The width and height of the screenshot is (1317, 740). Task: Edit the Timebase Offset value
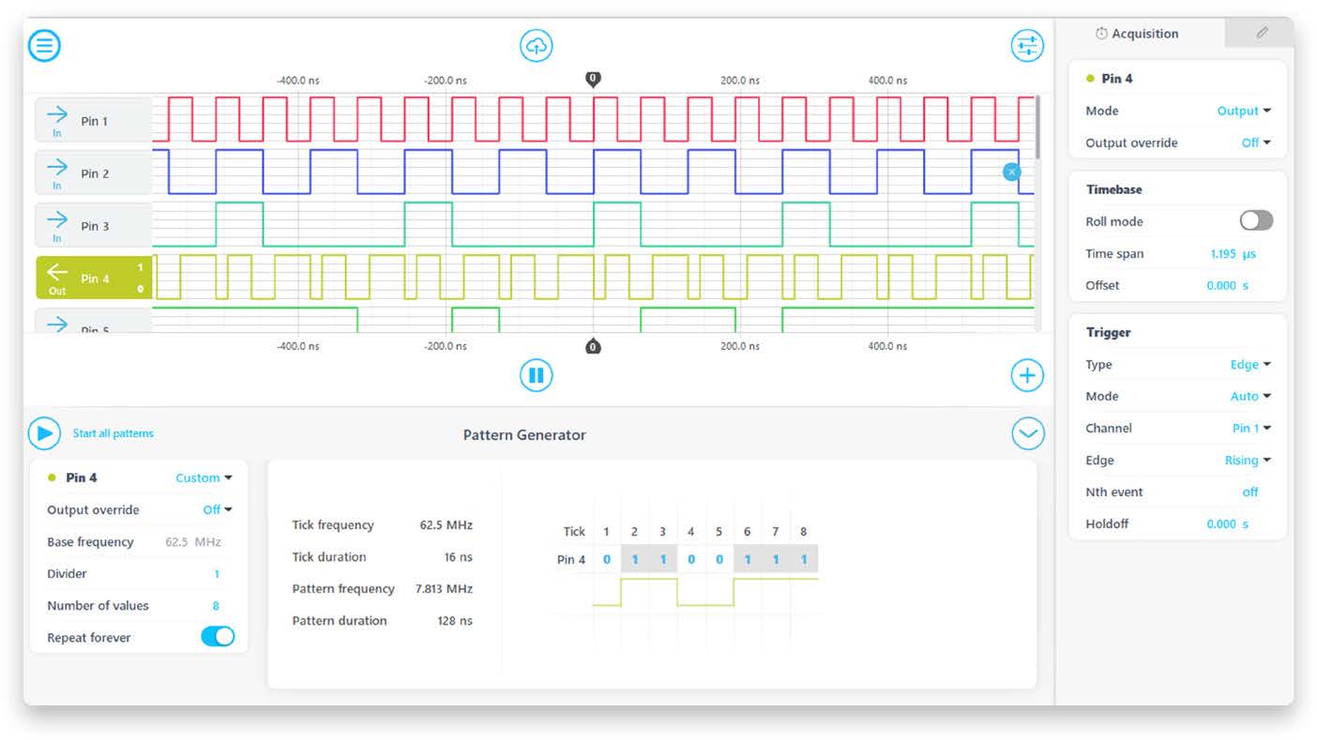coord(1227,285)
